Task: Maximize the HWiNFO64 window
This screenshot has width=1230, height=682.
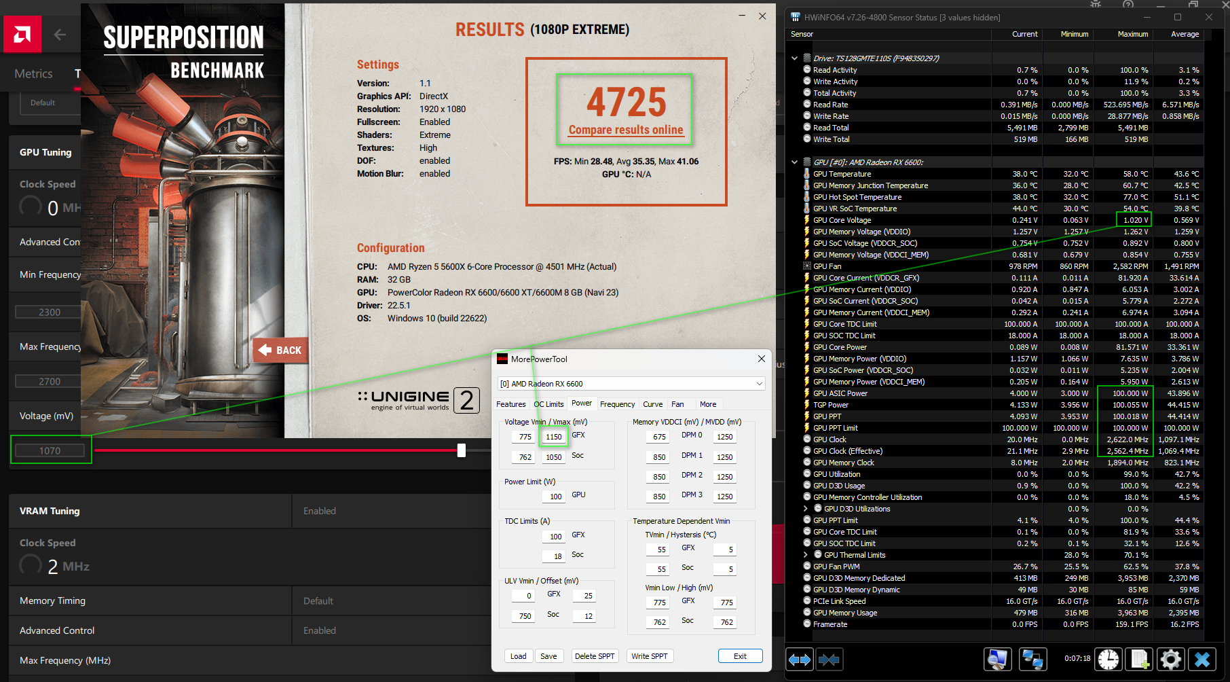Action: 1178,17
